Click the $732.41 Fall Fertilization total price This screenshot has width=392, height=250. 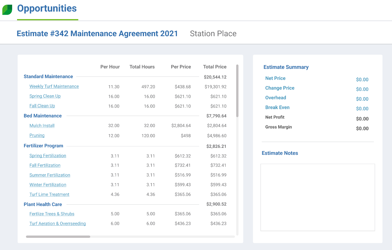pyautogui.click(x=218, y=166)
